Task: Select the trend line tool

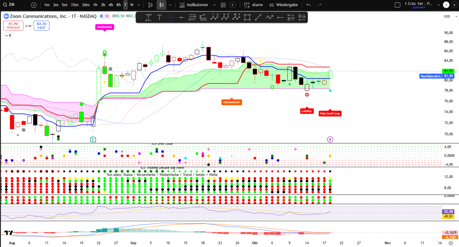Action: [258, 18]
